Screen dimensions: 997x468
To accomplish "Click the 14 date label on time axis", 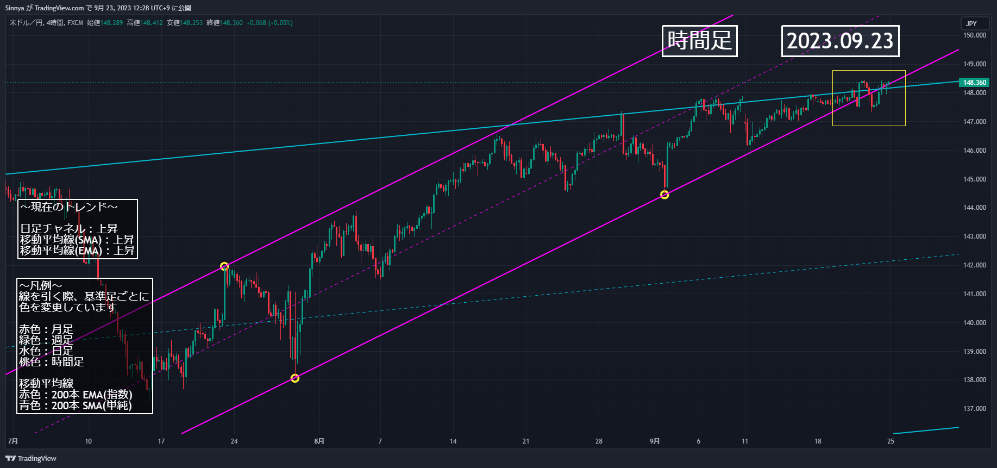I will point(453,441).
